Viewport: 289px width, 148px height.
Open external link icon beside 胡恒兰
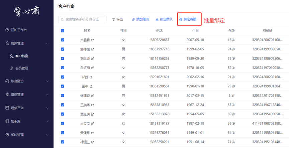(x=93, y=142)
